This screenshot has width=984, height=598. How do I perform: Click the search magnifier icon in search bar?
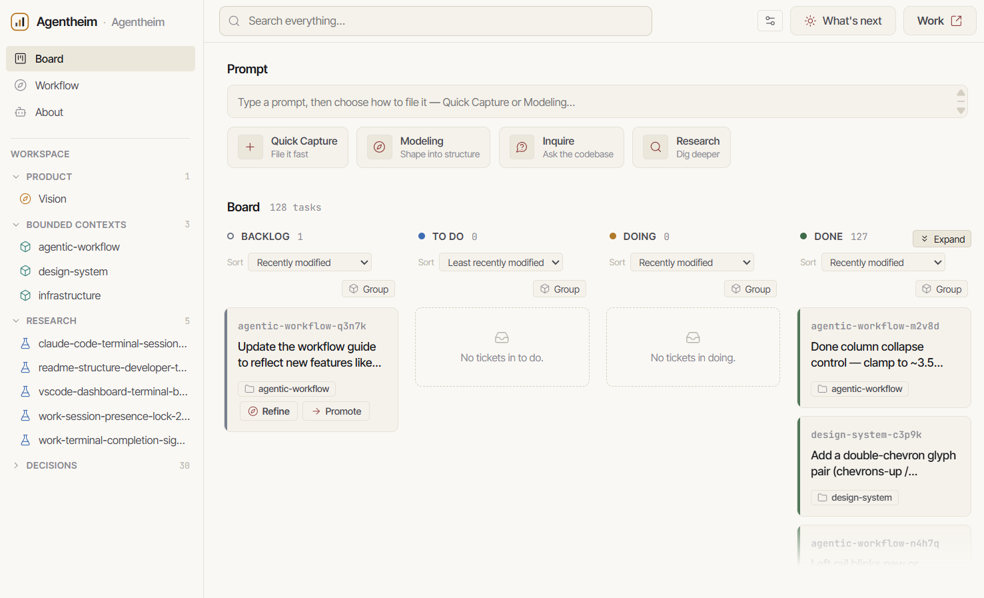tap(234, 21)
